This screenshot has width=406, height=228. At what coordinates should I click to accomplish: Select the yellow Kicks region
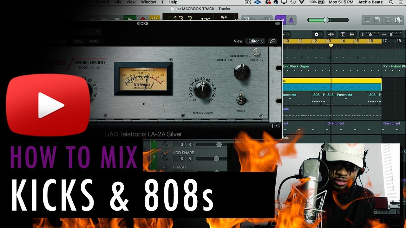click(x=332, y=85)
